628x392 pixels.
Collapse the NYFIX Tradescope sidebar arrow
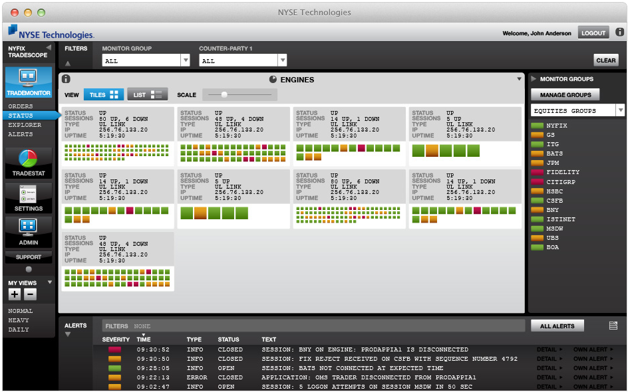(49, 48)
